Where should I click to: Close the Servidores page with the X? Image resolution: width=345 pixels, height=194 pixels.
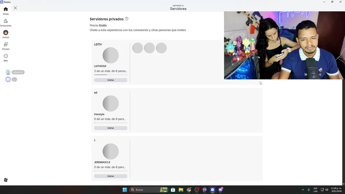tap(15, 8)
